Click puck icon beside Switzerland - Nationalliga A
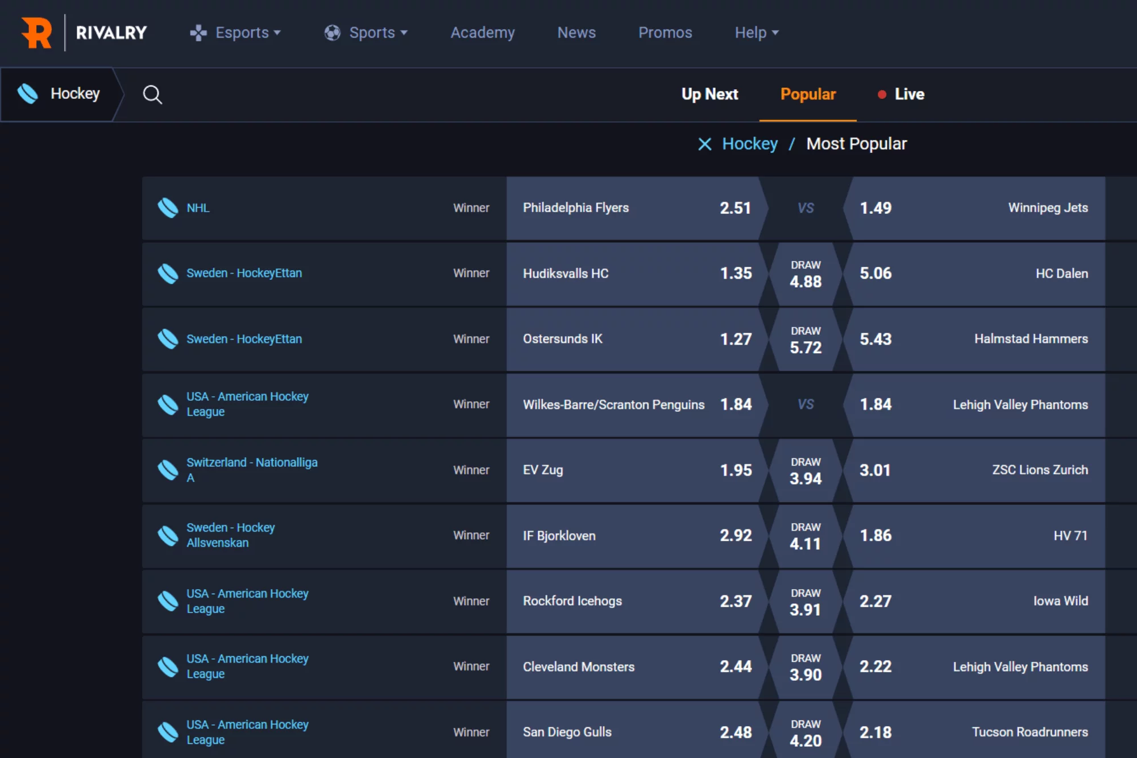This screenshot has height=758, width=1137. pyautogui.click(x=168, y=470)
